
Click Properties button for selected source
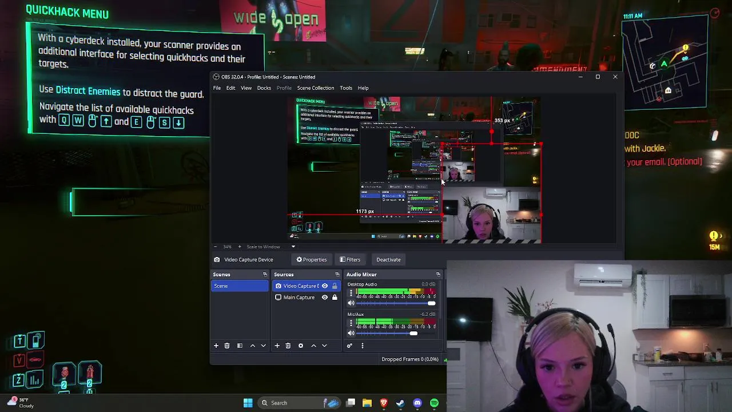coord(312,260)
